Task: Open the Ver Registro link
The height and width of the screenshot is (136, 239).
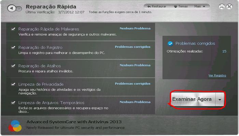Action: pos(217,75)
